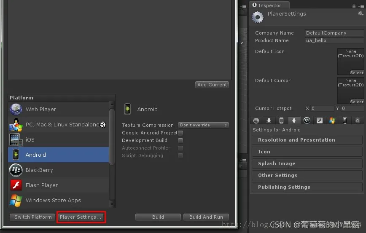366x233 pixels.
Task: Click the Android icon beside the Android heading
Action: pos(127,109)
